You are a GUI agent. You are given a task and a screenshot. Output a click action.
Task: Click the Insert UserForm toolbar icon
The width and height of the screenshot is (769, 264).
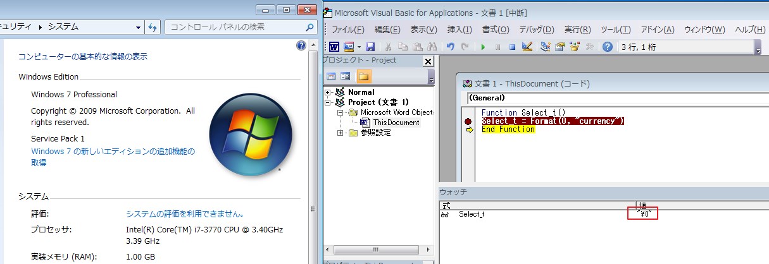coord(348,47)
